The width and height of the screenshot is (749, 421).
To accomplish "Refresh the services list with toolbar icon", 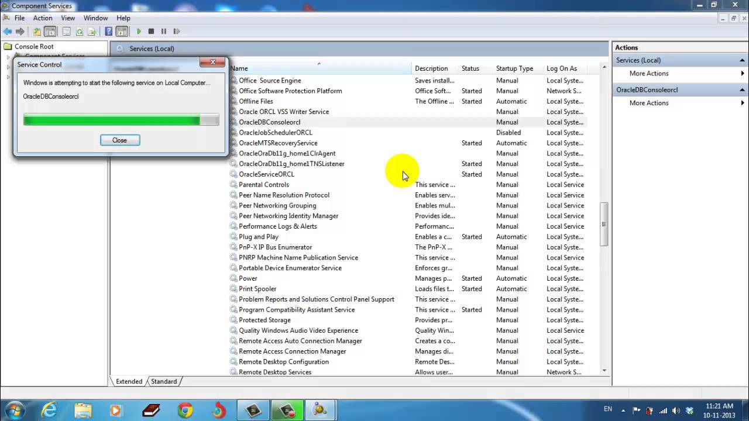I will (x=79, y=32).
